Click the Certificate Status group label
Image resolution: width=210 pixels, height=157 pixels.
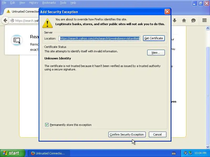55,47
